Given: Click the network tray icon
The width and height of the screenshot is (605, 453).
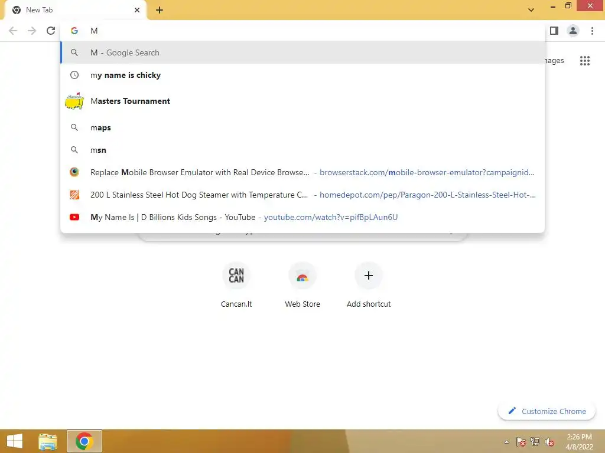Looking at the screenshot, I should pyautogui.click(x=535, y=442).
